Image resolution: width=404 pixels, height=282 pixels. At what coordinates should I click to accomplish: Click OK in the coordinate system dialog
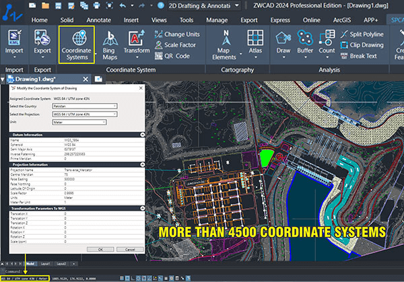click(x=100, y=249)
